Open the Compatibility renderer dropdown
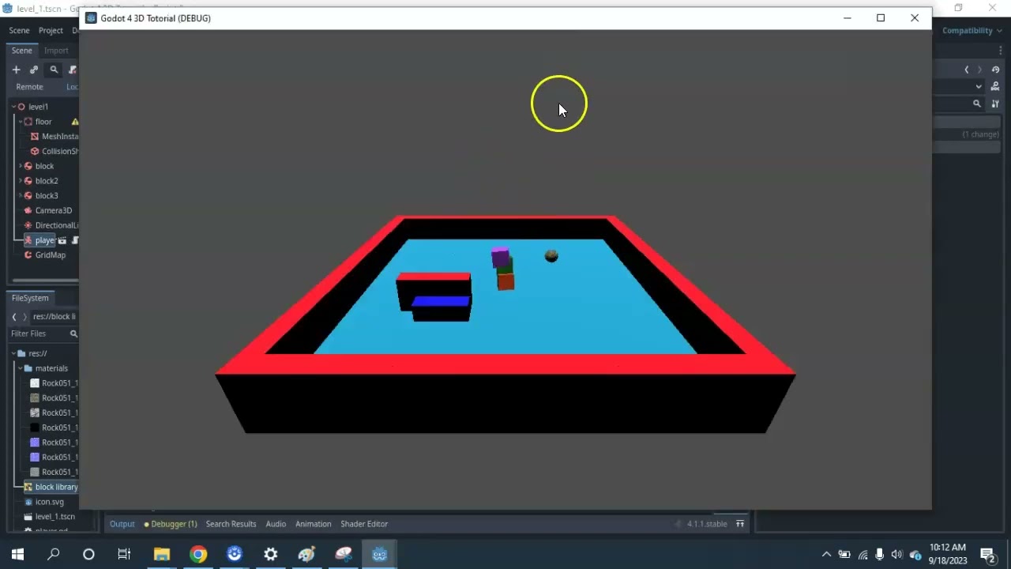Viewport: 1011px width, 569px height. tap(972, 31)
